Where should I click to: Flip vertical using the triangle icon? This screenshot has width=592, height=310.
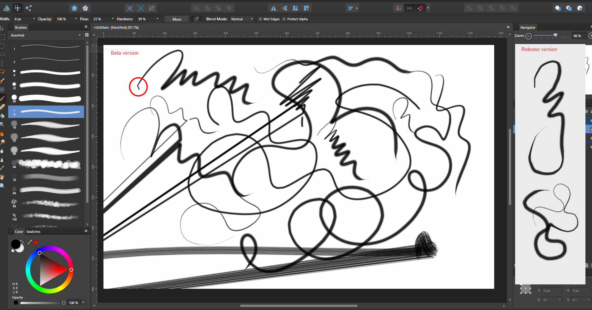(284, 8)
